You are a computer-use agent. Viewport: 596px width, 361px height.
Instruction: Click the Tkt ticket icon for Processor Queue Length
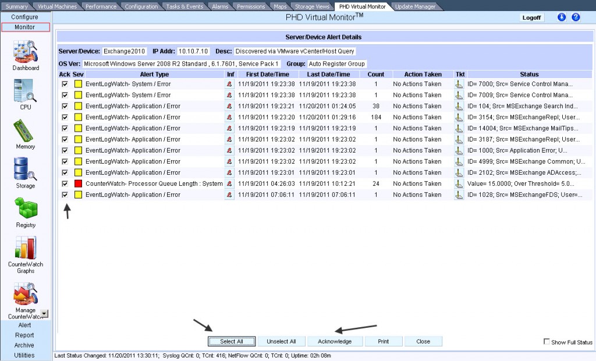click(x=458, y=183)
